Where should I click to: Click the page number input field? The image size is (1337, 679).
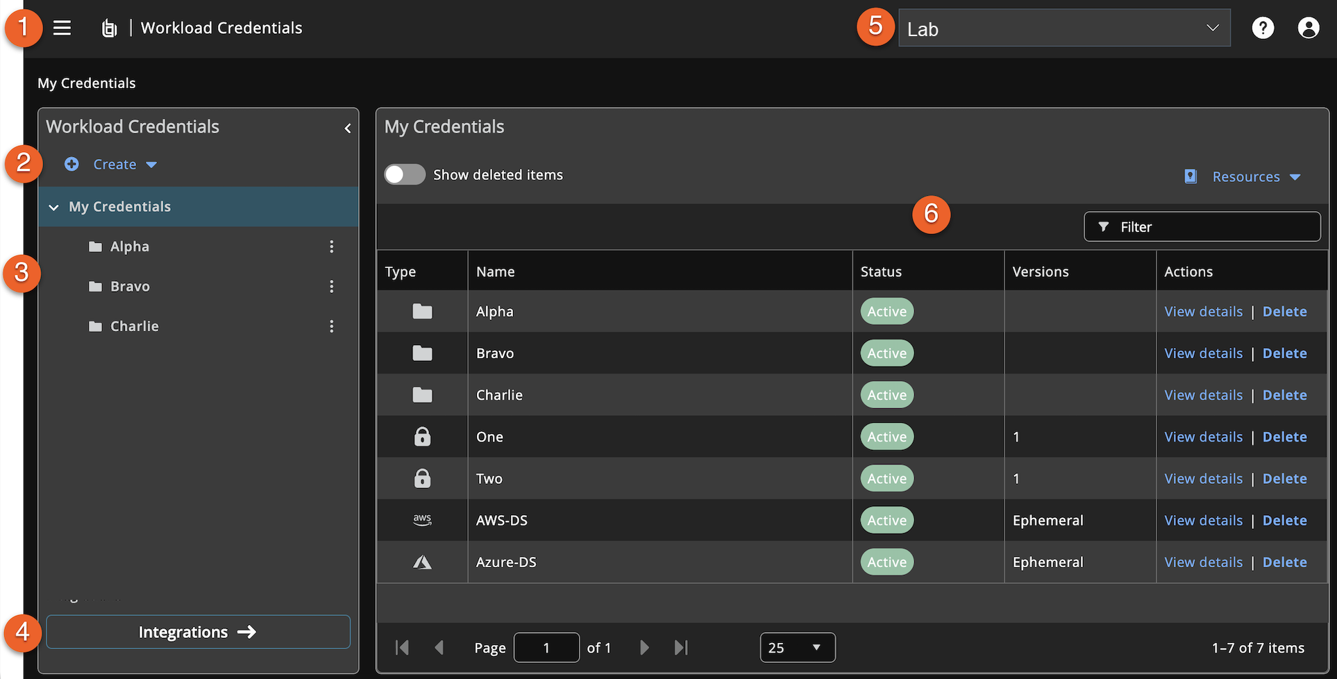coord(546,648)
